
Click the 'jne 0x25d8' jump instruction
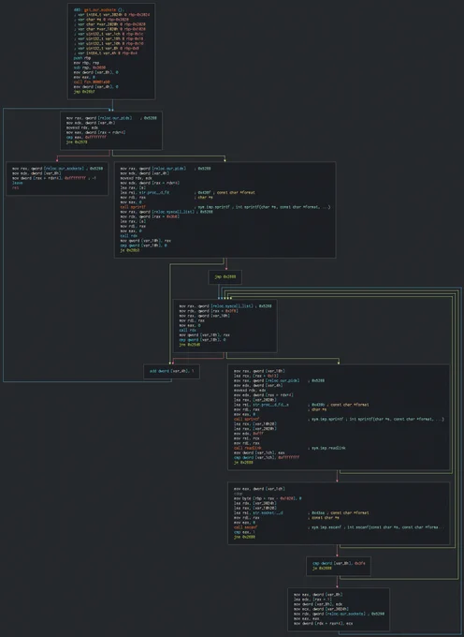tap(189, 345)
